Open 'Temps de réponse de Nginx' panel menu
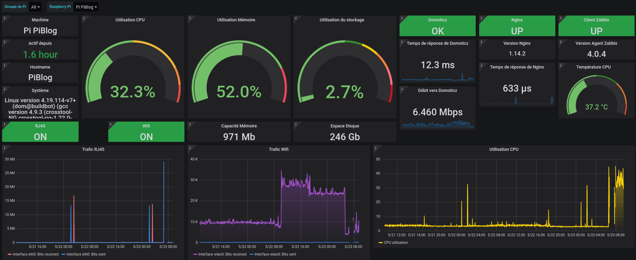The height and width of the screenshot is (260, 636). tap(517, 67)
